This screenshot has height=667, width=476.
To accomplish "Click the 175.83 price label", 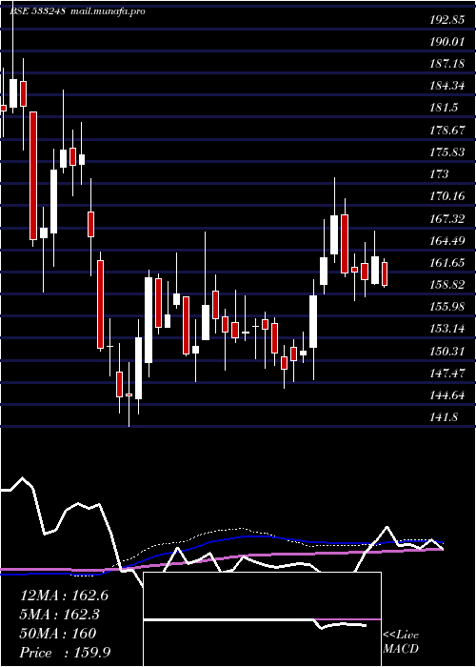I will (x=446, y=152).
